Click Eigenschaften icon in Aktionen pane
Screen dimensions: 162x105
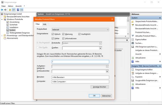click(x=133, y=39)
